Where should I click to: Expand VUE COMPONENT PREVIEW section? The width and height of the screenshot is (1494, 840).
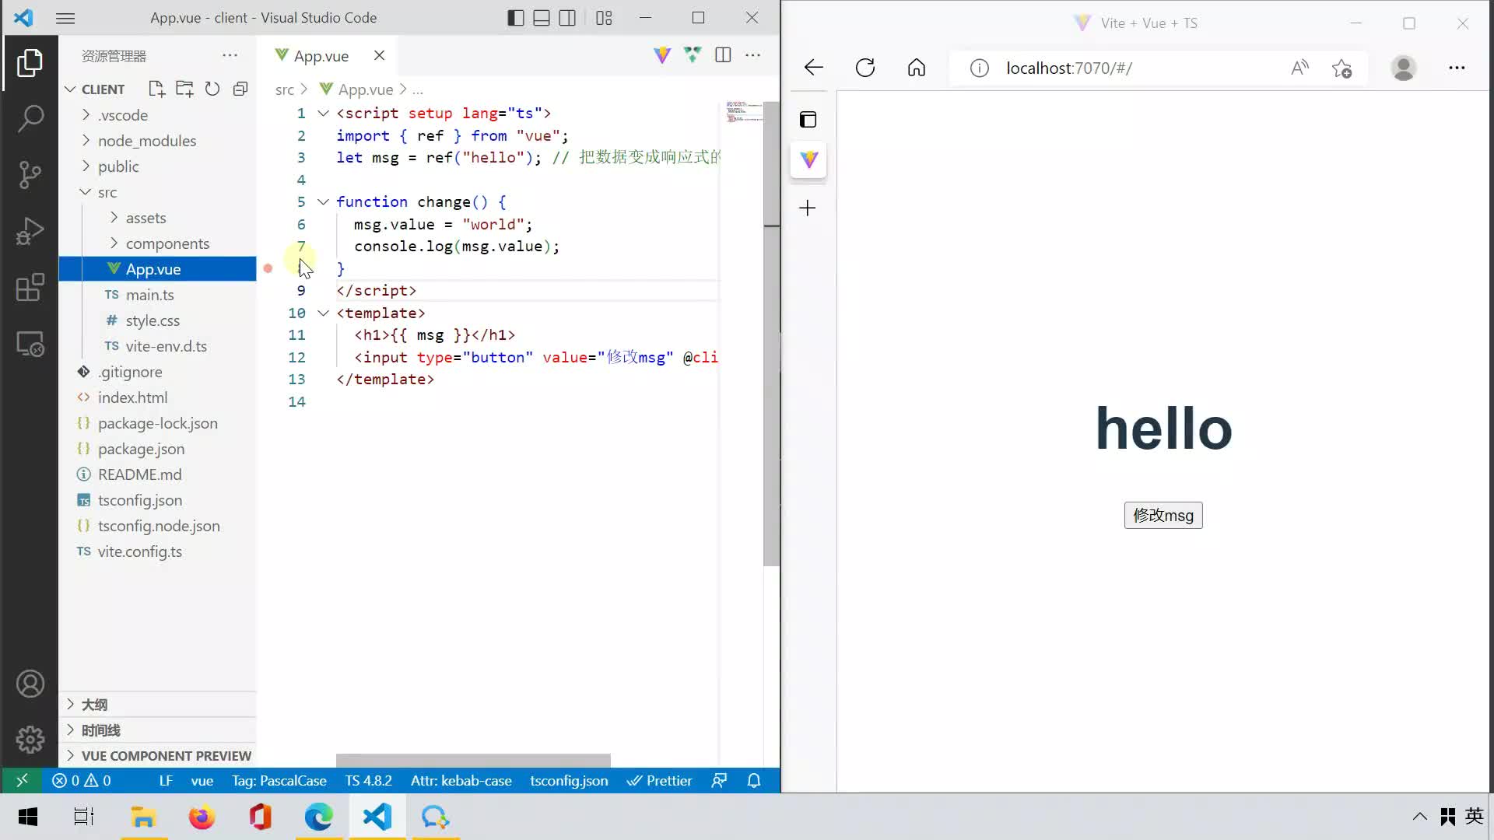click(157, 756)
